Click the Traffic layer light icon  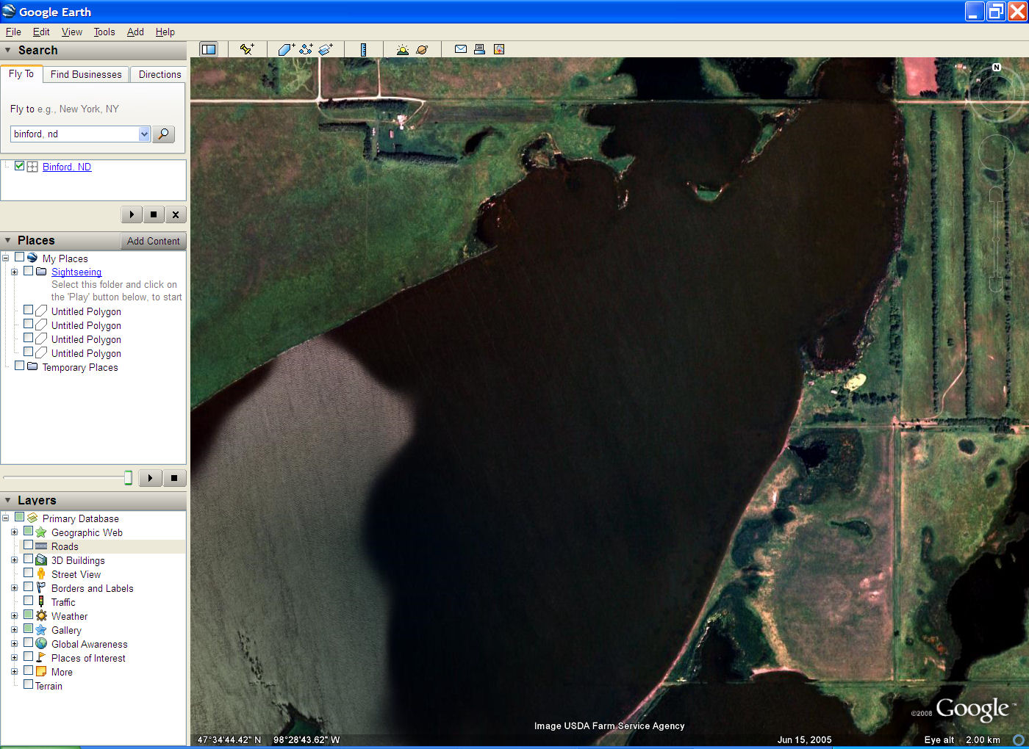tap(41, 602)
